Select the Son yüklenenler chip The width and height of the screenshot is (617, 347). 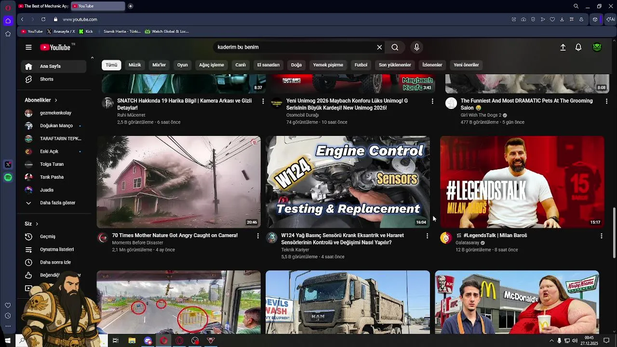(x=395, y=65)
